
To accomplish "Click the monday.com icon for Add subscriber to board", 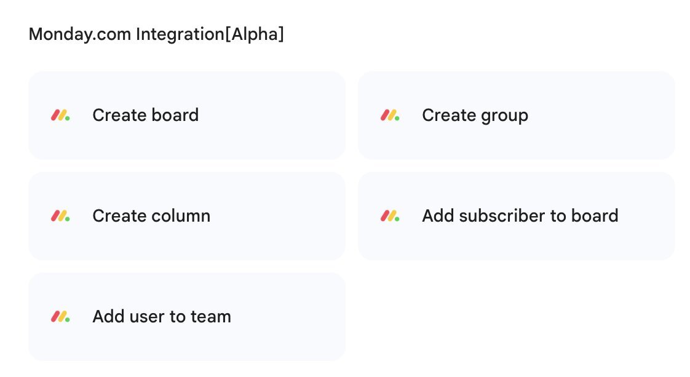I will [390, 216].
